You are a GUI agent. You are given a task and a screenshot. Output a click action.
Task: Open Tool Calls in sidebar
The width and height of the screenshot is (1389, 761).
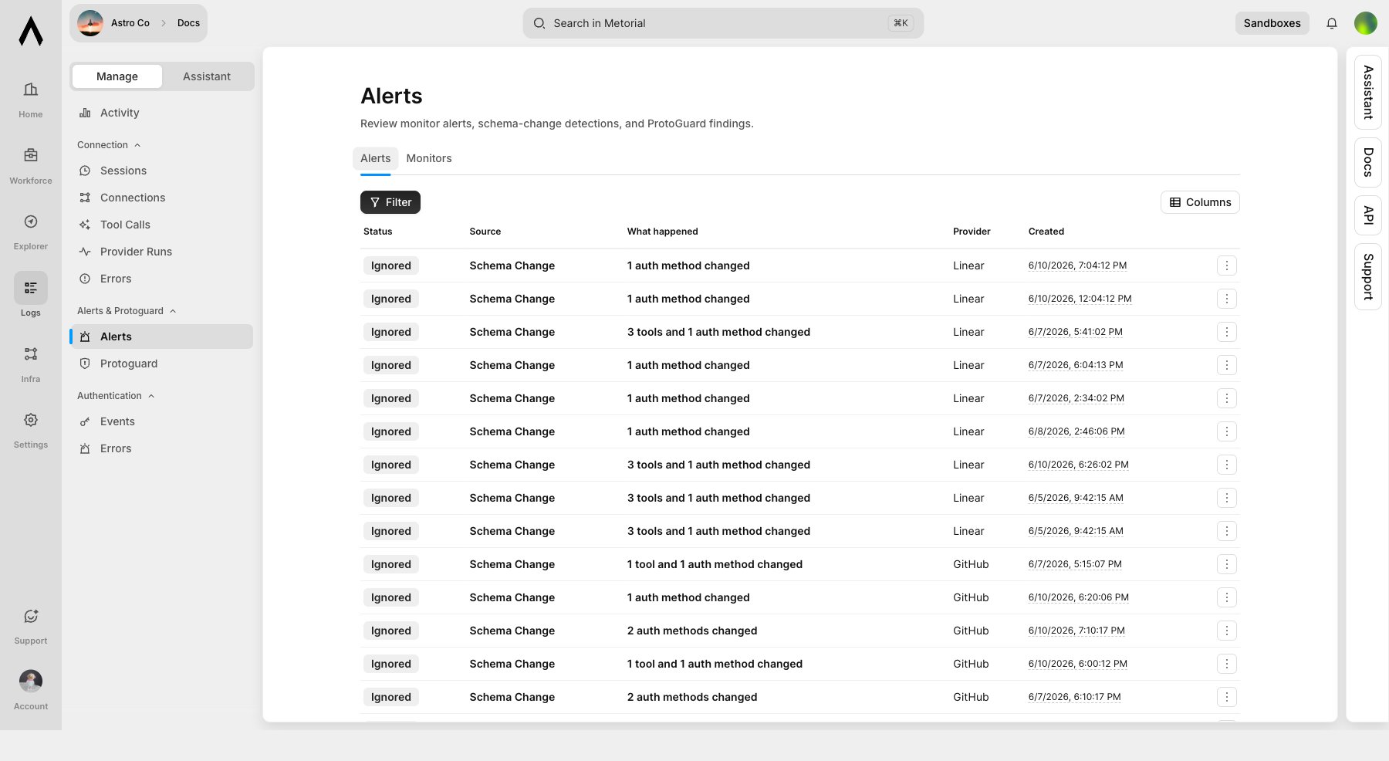[161, 225]
